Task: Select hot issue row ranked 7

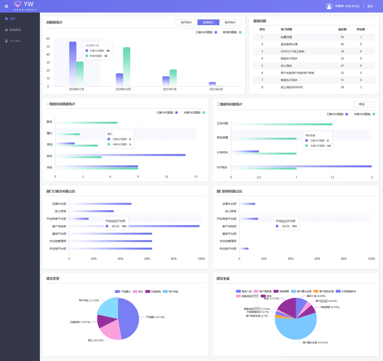Action: pyautogui.click(x=314, y=80)
